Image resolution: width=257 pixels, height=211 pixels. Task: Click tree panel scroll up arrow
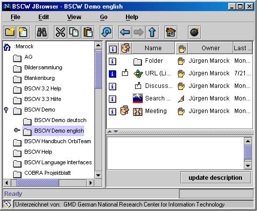coord(98,45)
